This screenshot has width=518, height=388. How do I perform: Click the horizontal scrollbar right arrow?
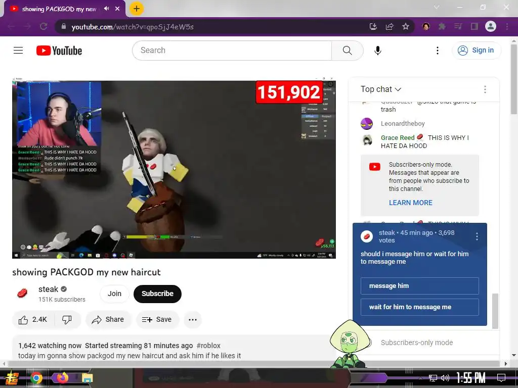click(506, 364)
